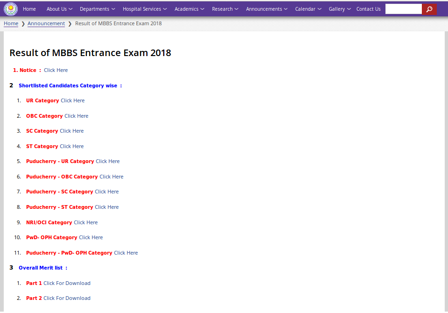This screenshot has width=448, height=313.
Task: Click the red search magnifier button
Action: click(429, 9)
